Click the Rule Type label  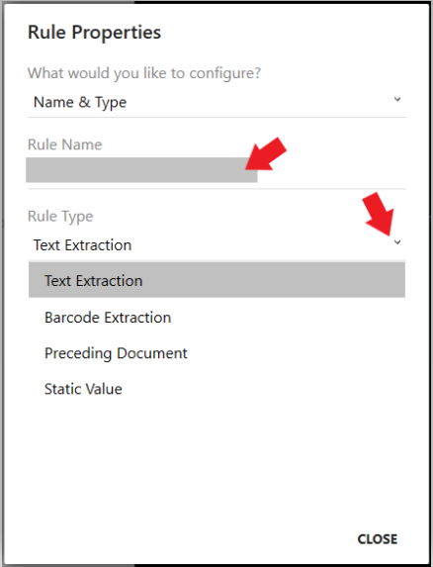(x=60, y=217)
